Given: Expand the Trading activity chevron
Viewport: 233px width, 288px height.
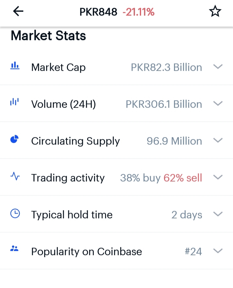Looking at the screenshot, I should 218,177.
